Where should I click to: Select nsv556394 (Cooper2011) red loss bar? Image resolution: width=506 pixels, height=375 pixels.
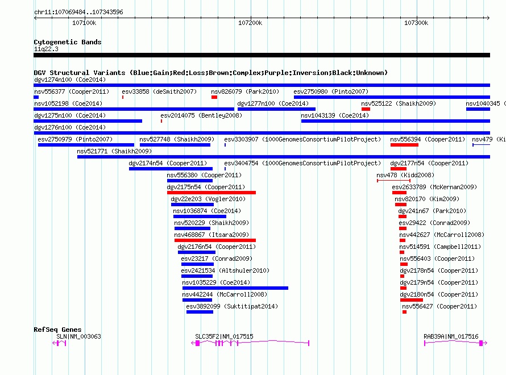point(404,145)
